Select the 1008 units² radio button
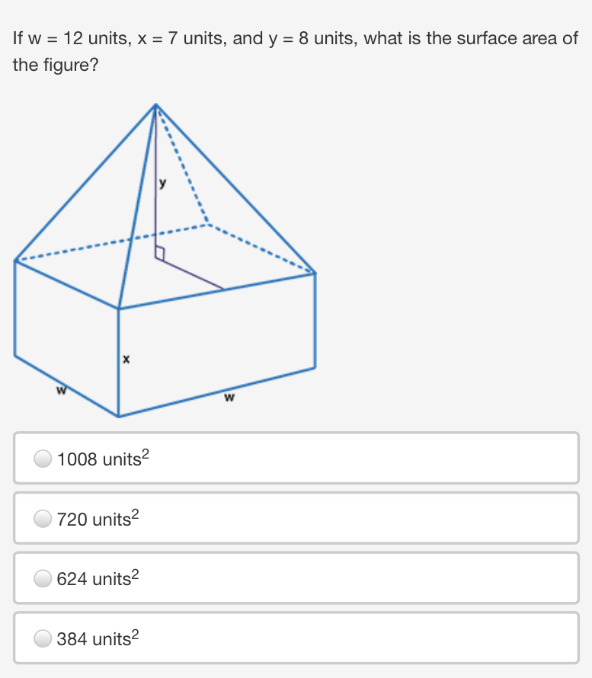This screenshot has width=592, height=678. (x=43, y=459)
